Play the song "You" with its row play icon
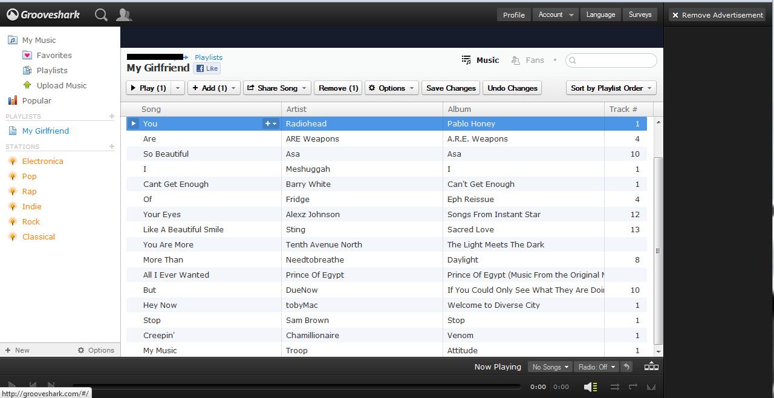Screen dimensions: 774x398 tap(134, 123)
